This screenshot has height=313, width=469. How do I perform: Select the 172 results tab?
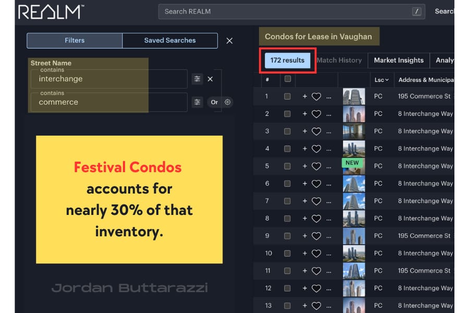coord(288,60)
